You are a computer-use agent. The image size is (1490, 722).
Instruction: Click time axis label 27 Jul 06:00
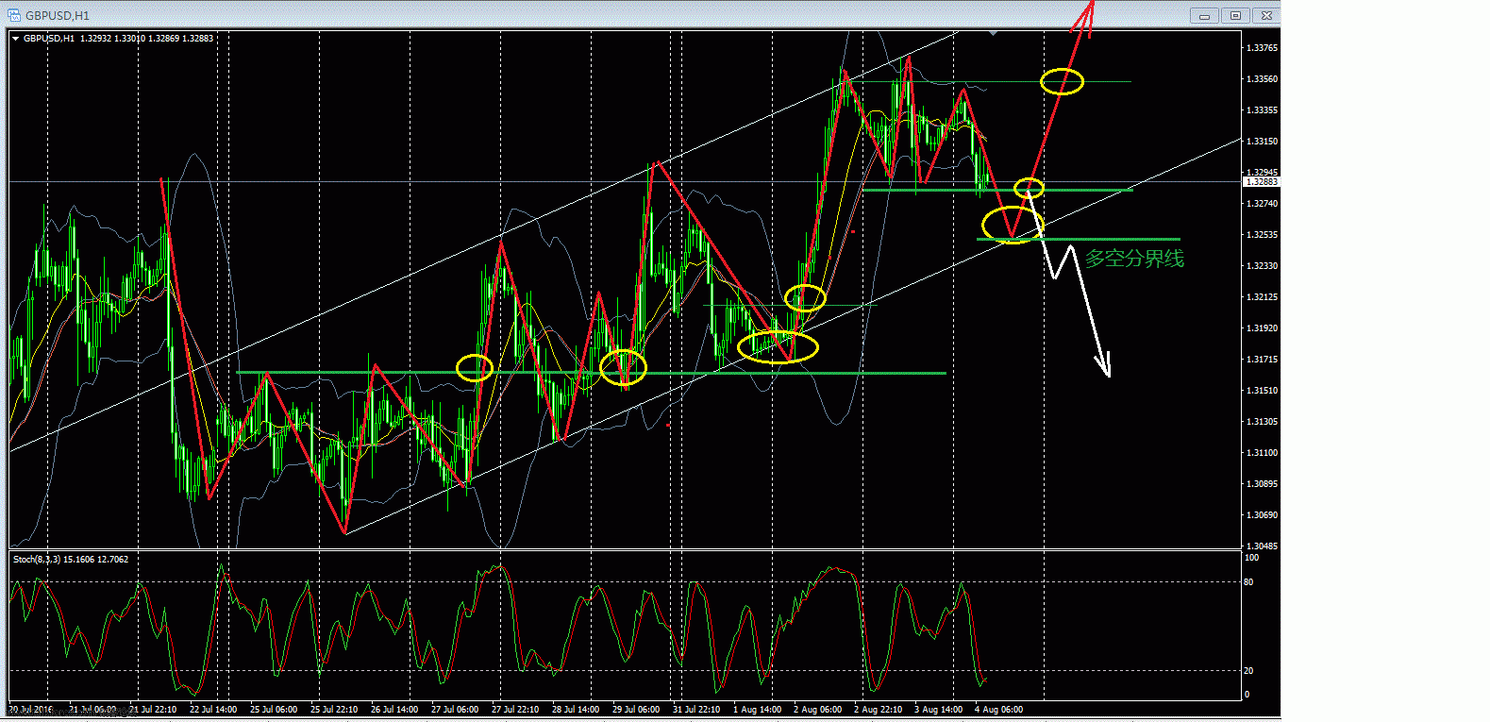coord(455,709)
